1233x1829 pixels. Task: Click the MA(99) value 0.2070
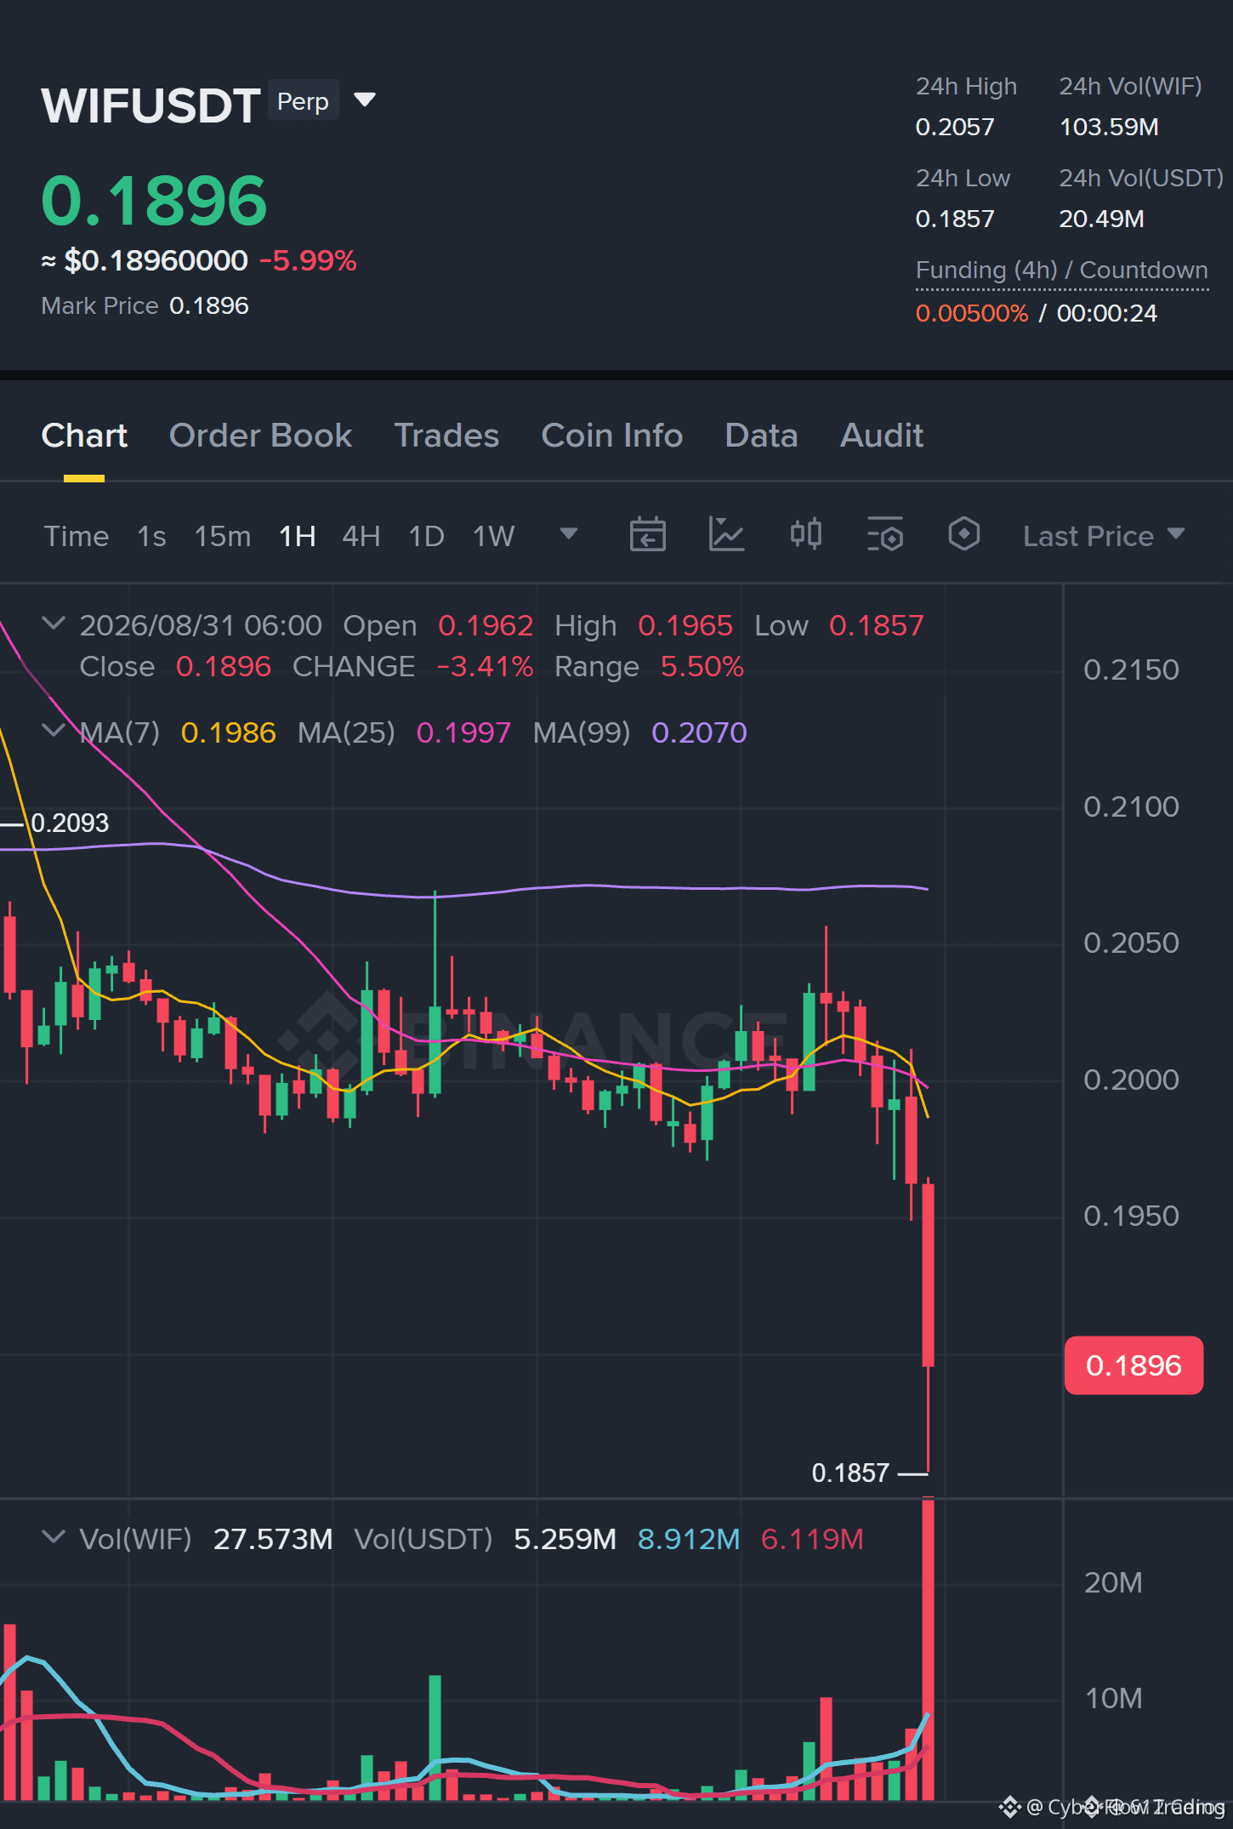699,732
